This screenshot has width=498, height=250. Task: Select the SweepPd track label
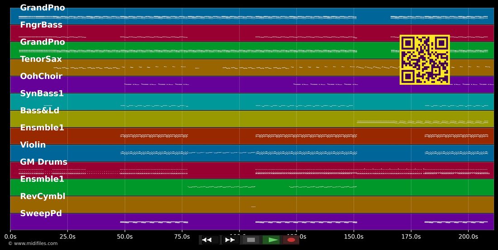click(41, 213)
